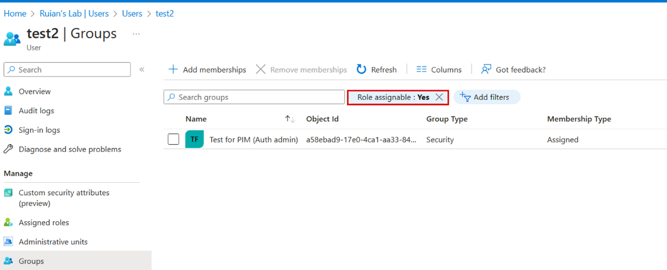This screenshot has width=667, height=270.
Task: Sort by the Name column header
Action: click(196, 119)
